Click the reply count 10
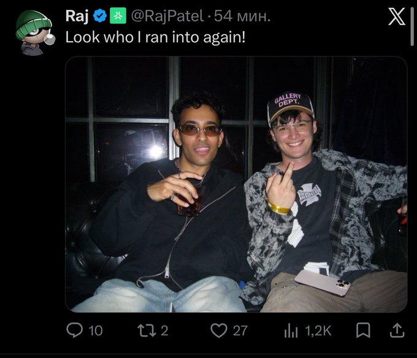The height and width of the screenshot is (358, 417). pos(96,331)
